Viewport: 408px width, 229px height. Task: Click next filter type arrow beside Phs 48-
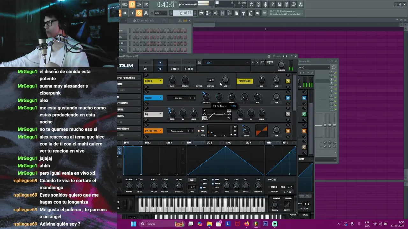click(x=194, y=98)
